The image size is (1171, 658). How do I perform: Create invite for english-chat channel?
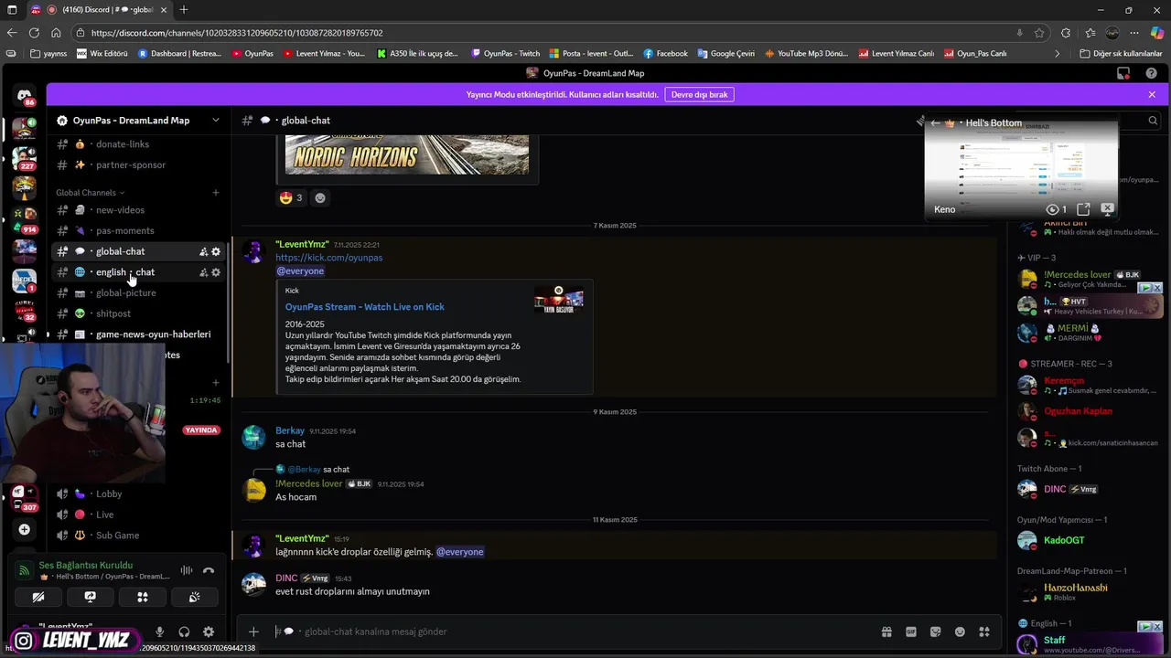pos(203,272)
